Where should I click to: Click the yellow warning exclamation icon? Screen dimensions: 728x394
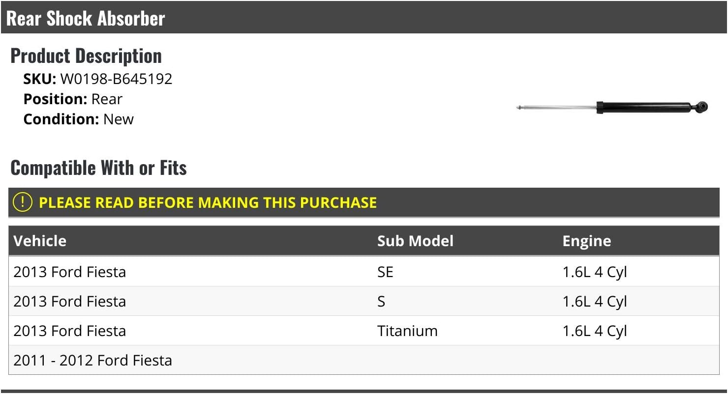[x=22, y=202]
